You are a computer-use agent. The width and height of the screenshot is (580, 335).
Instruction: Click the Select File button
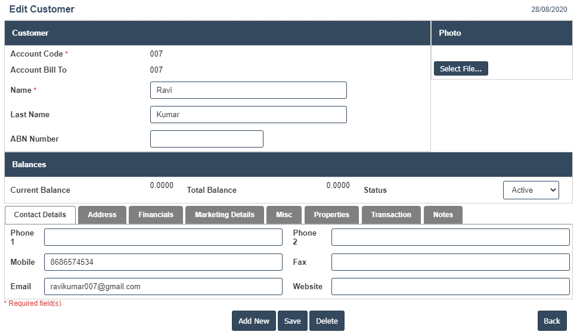[461, 69]
